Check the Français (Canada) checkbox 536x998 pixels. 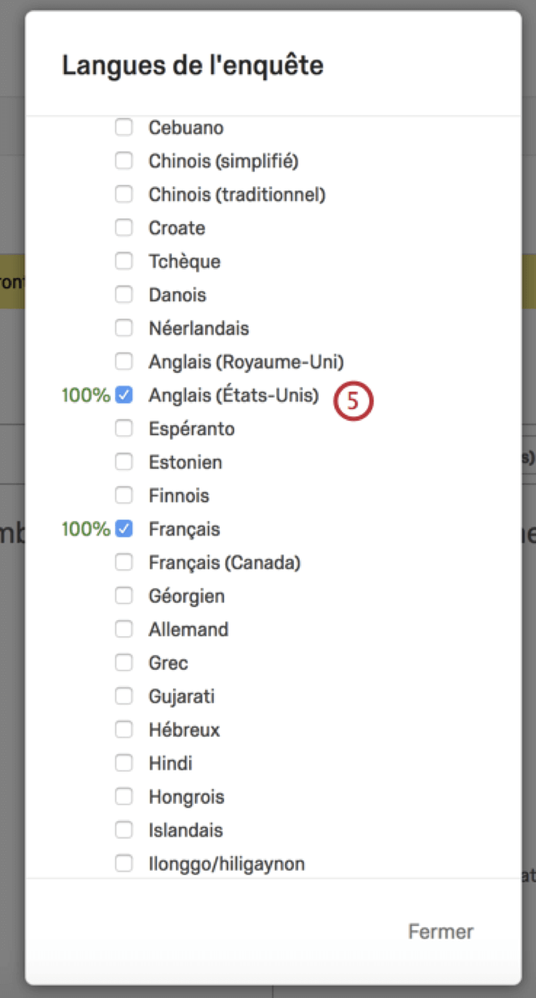[x=124, y=562]
